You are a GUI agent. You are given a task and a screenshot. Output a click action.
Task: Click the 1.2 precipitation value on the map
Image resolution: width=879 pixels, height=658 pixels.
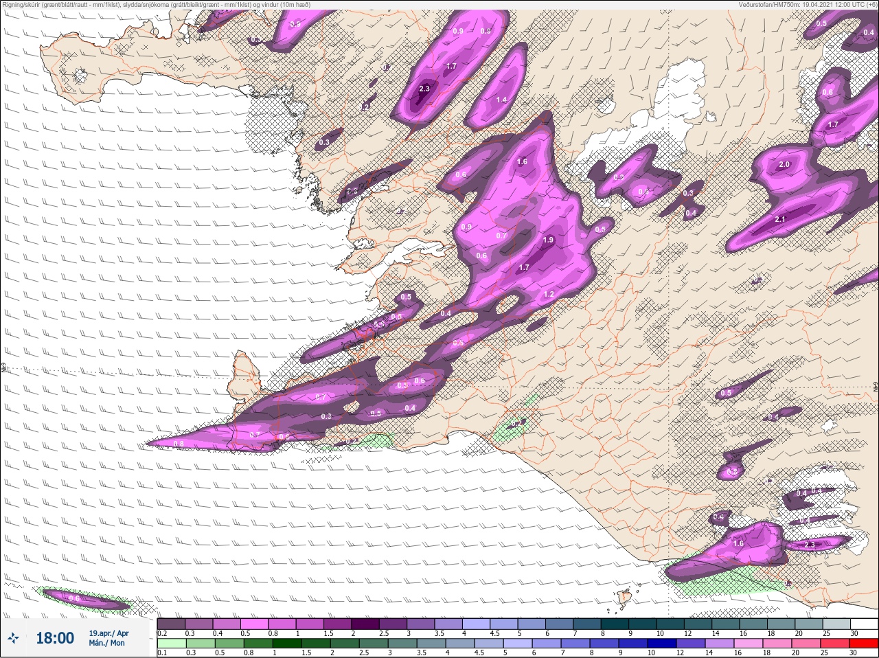(548, 295)
